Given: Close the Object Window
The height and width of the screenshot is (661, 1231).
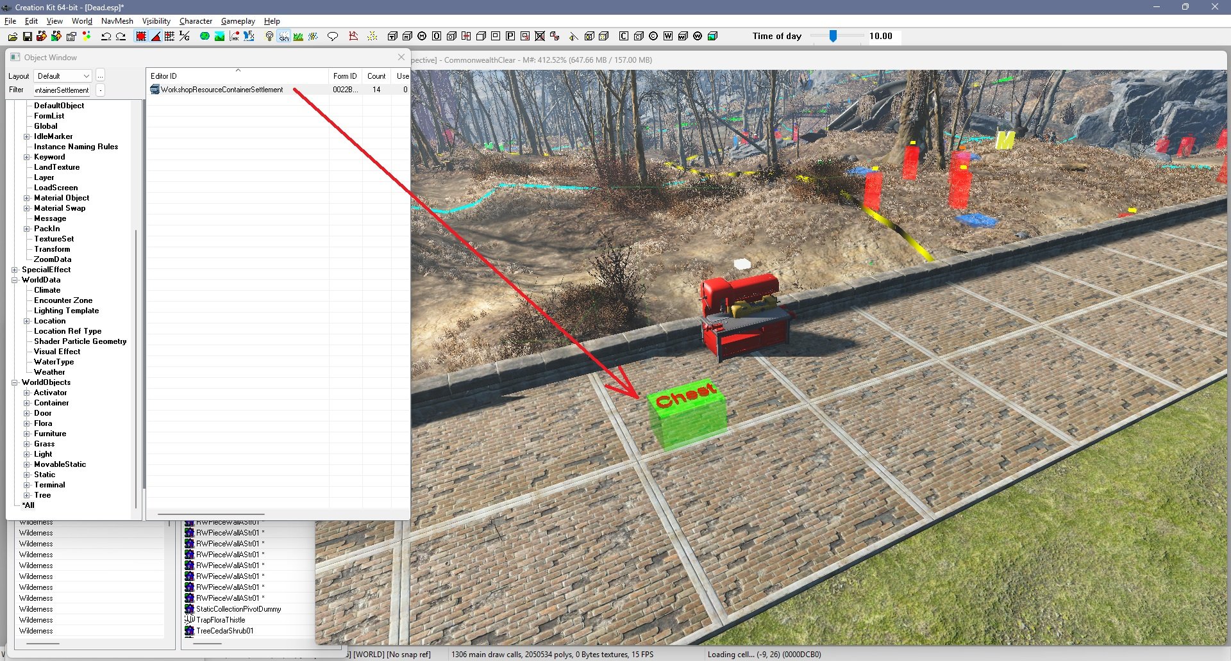Looking at the screenshot, I should point(401,57).
